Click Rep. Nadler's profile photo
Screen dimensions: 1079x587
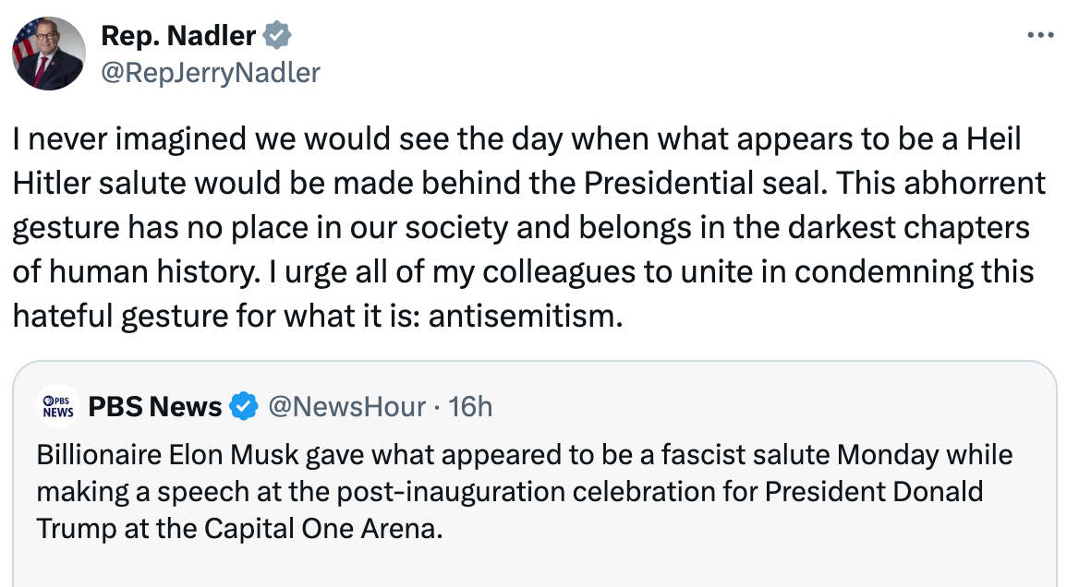(48, 53)
